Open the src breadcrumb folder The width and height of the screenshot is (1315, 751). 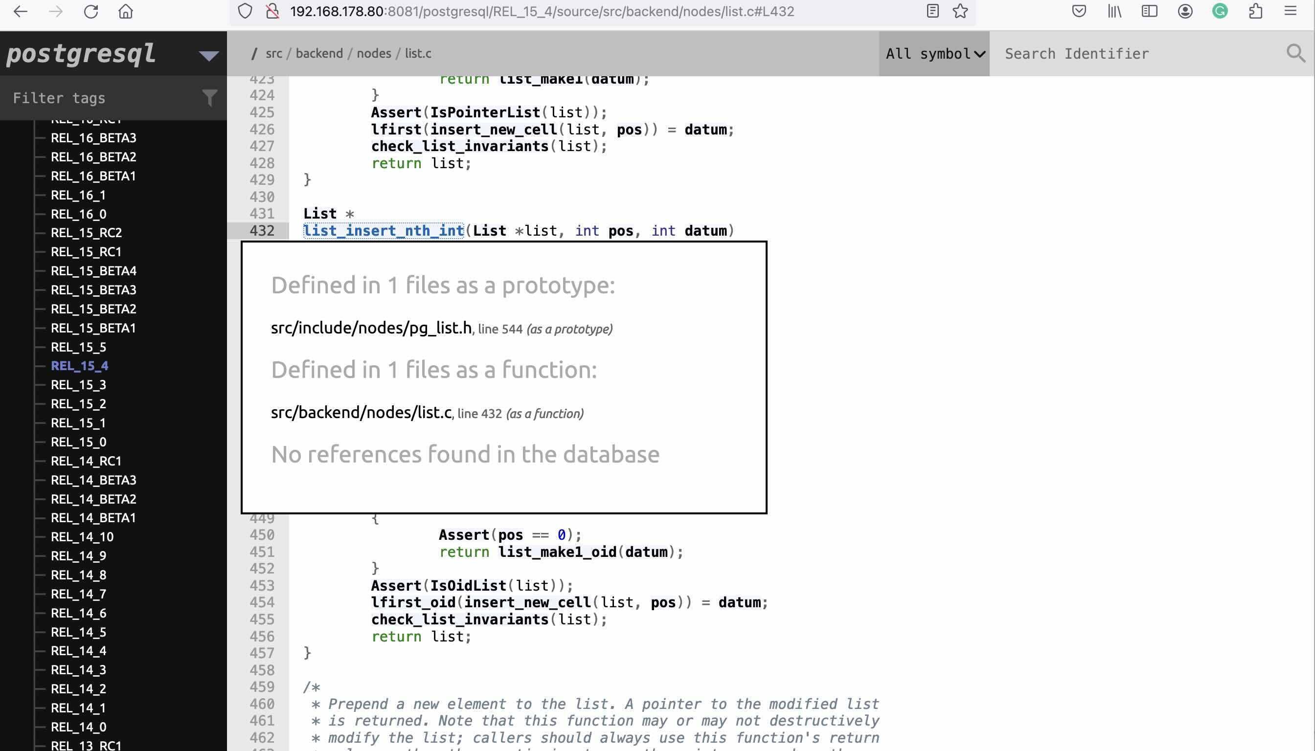pyautogui.click(x=274, y=53)
